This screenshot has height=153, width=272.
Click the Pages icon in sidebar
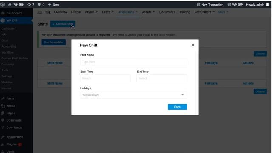point(3,113)
